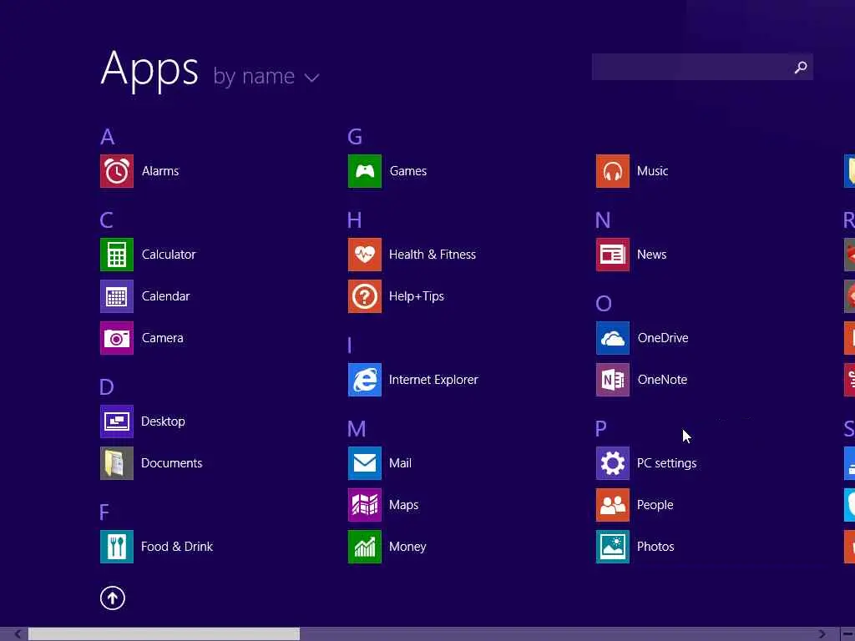The width and height of the screenshot is (855, 641).
Task: Click the 'Internet Explorer' text label
Action: click(x=433, y=380)
